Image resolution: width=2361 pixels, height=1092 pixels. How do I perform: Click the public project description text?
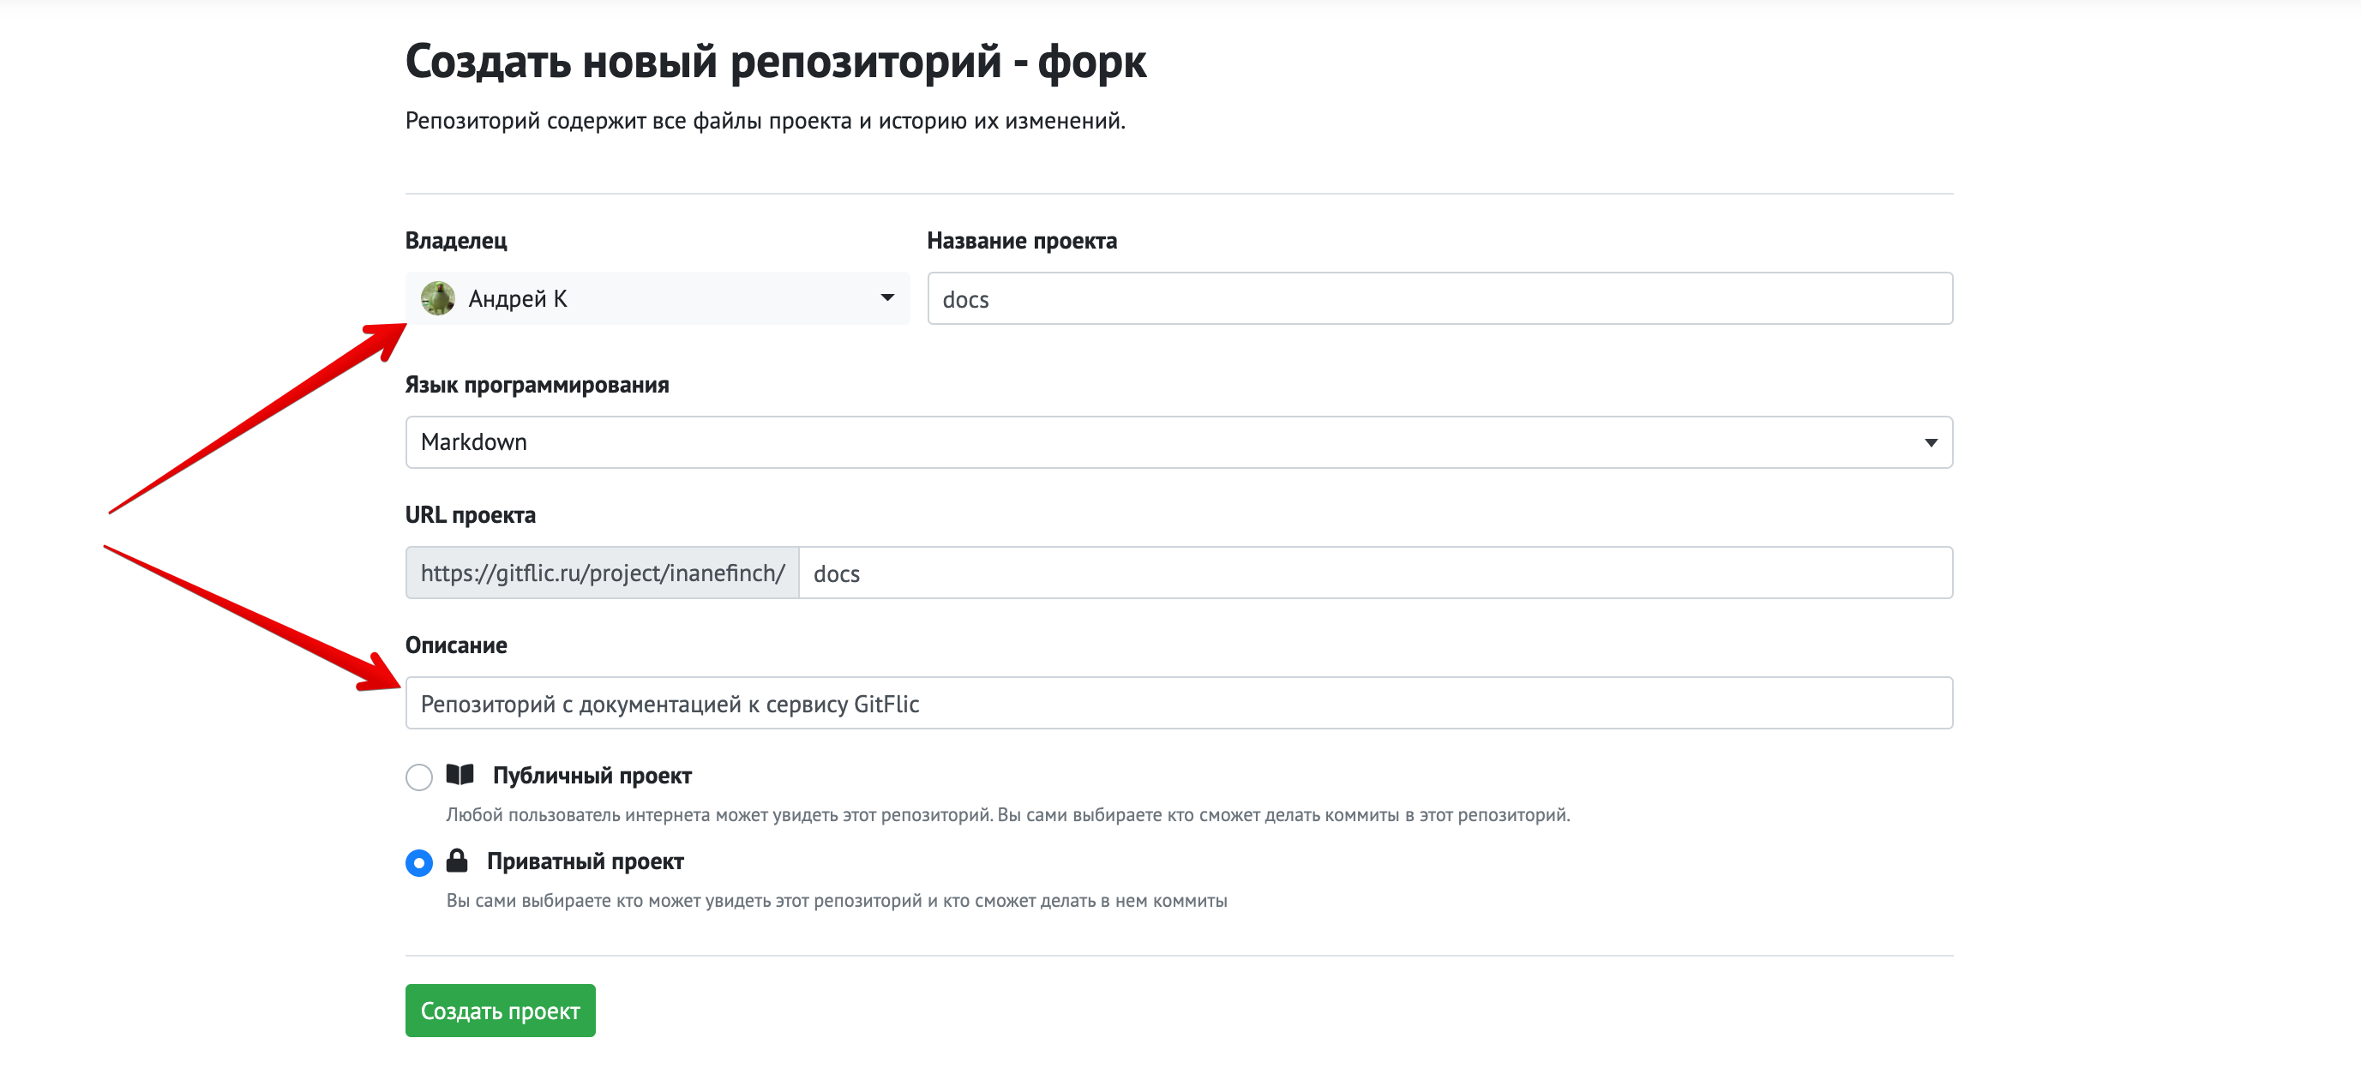click(x=1008, y=815)
